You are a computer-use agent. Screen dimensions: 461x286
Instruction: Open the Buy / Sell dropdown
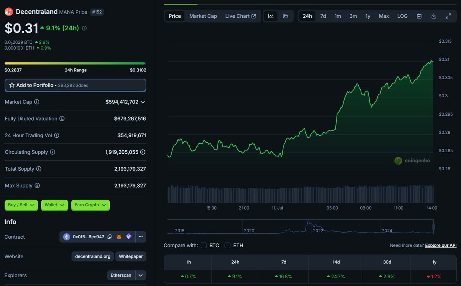22,205
